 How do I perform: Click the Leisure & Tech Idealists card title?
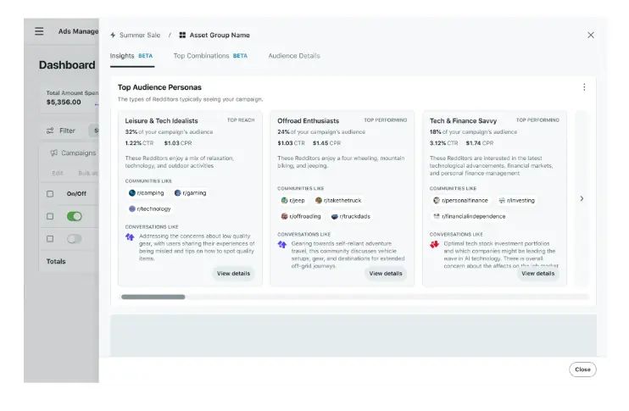[x=161, y=120]
